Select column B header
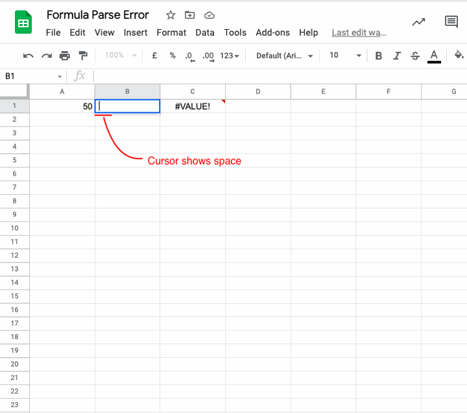Image resolution: width=467 pixels, height=413 pixels. coord(127,92)
